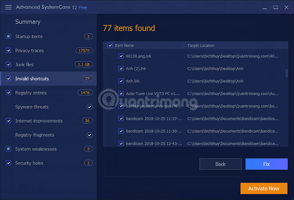Select the bandicam 2018-10-25 12-43 row name
Viewport: 294px width, 200px height.
(x=154, y=144)
